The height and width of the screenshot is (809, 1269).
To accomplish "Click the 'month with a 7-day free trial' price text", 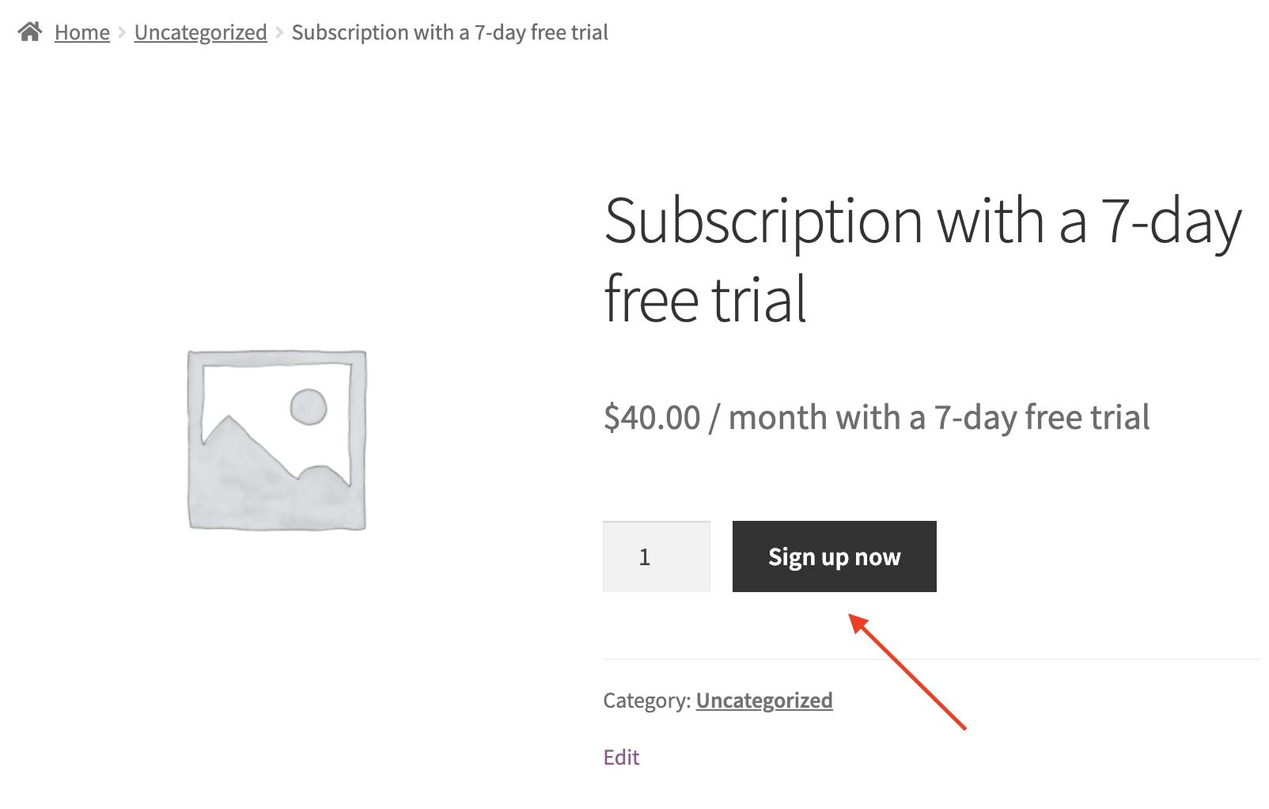I will 939,417.
